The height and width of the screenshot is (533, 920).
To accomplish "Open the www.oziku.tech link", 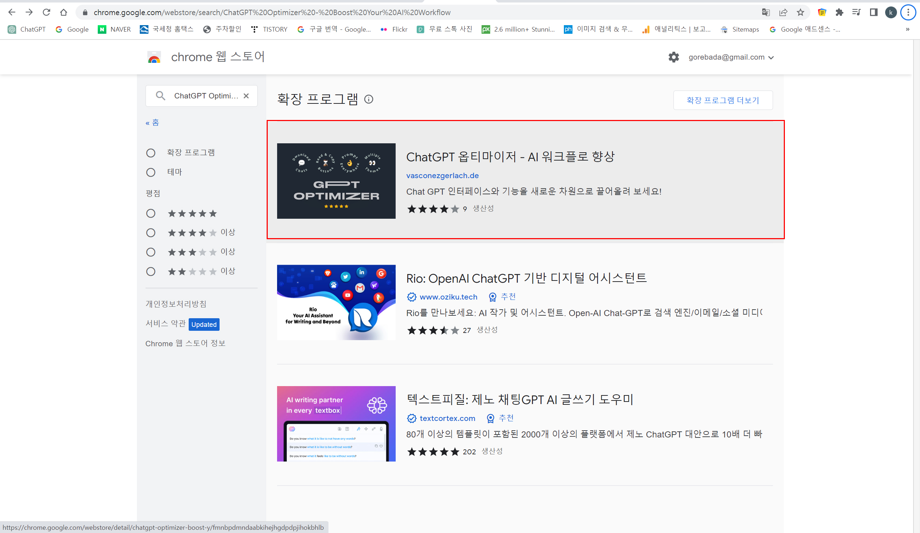I will point(448,297).
